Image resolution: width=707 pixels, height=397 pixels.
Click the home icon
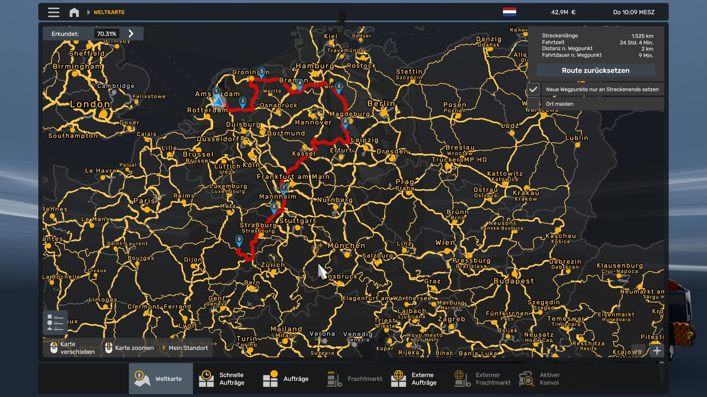[74, 12]
